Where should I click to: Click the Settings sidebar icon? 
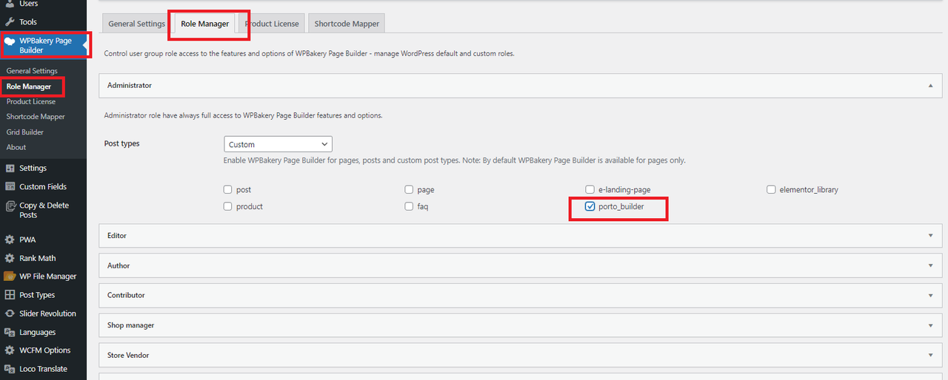(x=10, y=168)
